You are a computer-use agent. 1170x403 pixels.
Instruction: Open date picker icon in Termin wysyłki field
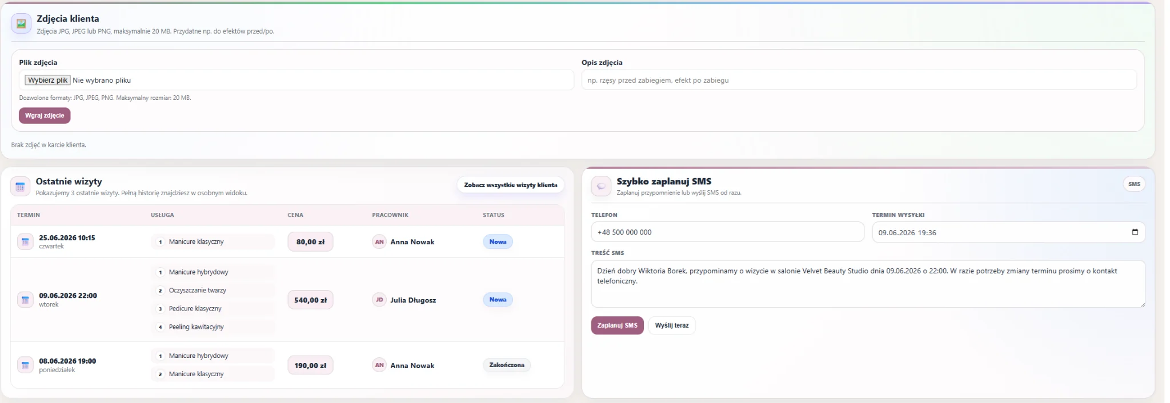tap(1135, 232)
